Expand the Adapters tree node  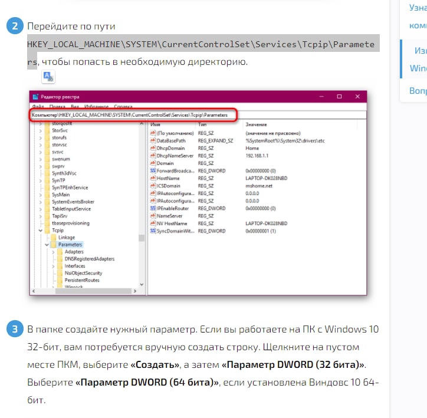[53, 252]
